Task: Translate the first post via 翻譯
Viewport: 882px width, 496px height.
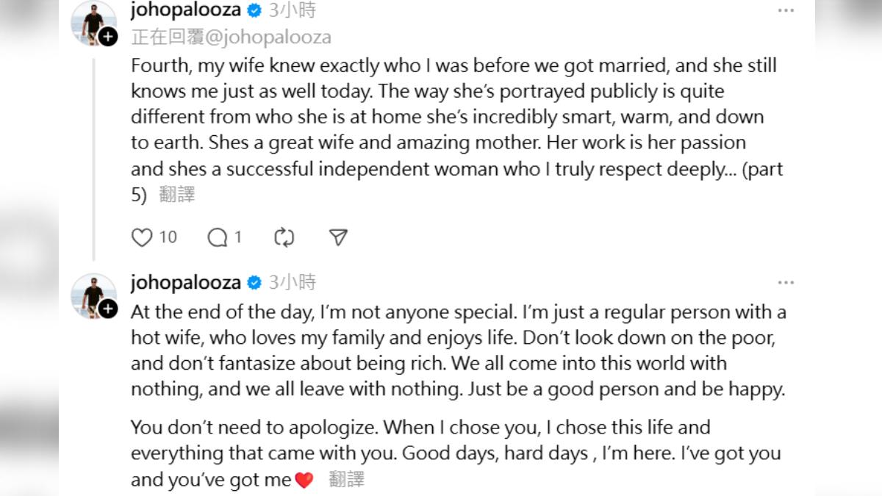Action: [176, 195]
